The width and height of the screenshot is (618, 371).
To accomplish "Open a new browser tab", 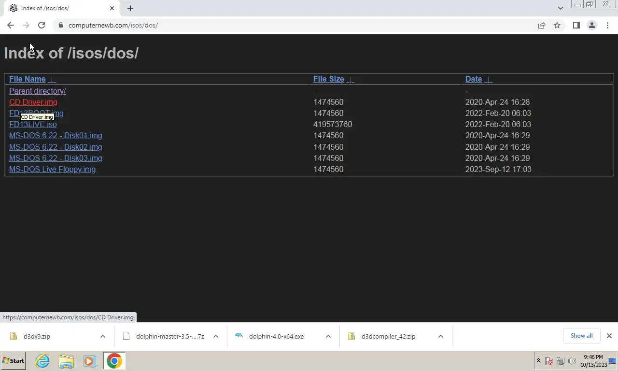I will click(x=130, y=8).
